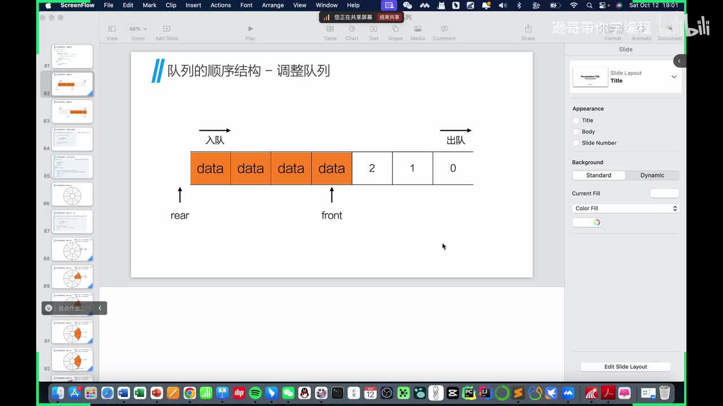Collapse the floating chat input arrow

(100, 308)
